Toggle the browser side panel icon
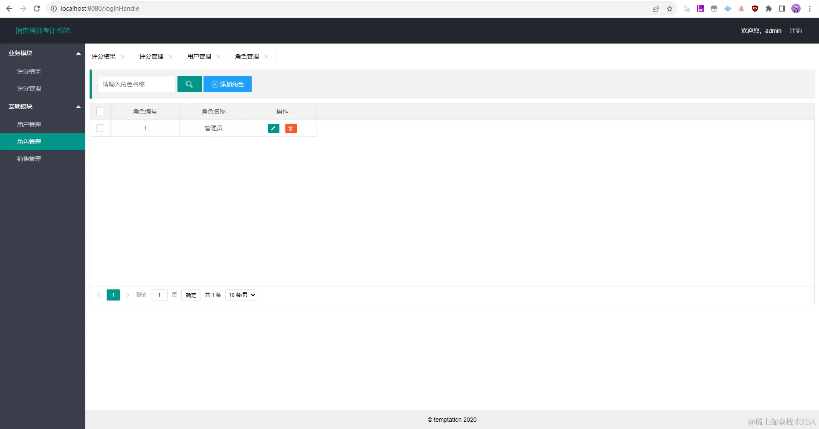Image resolution: width=819 pixels, height=429 pixels. point(782,9)
